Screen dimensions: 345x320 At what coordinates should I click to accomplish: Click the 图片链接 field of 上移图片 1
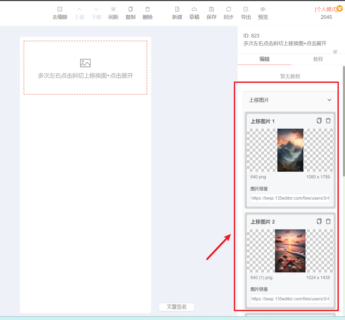290,198
